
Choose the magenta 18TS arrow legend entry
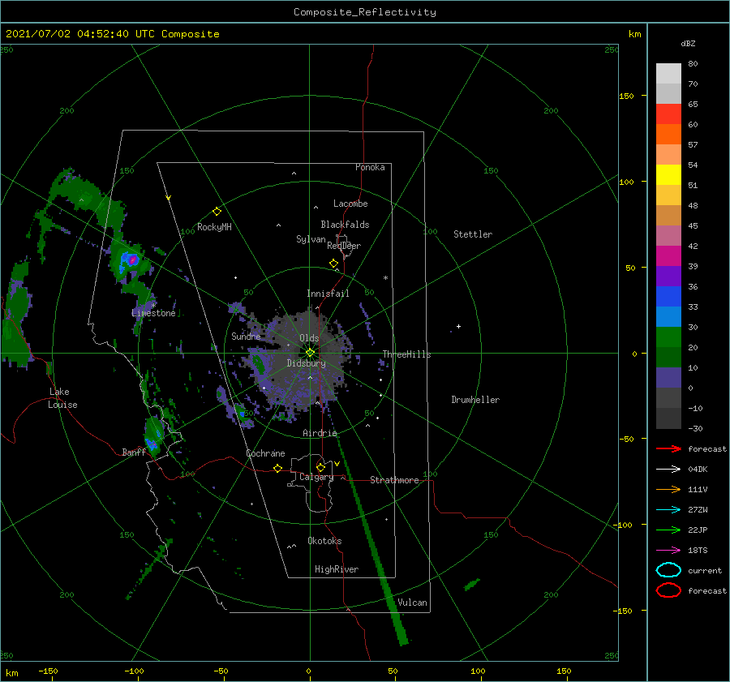668,551
